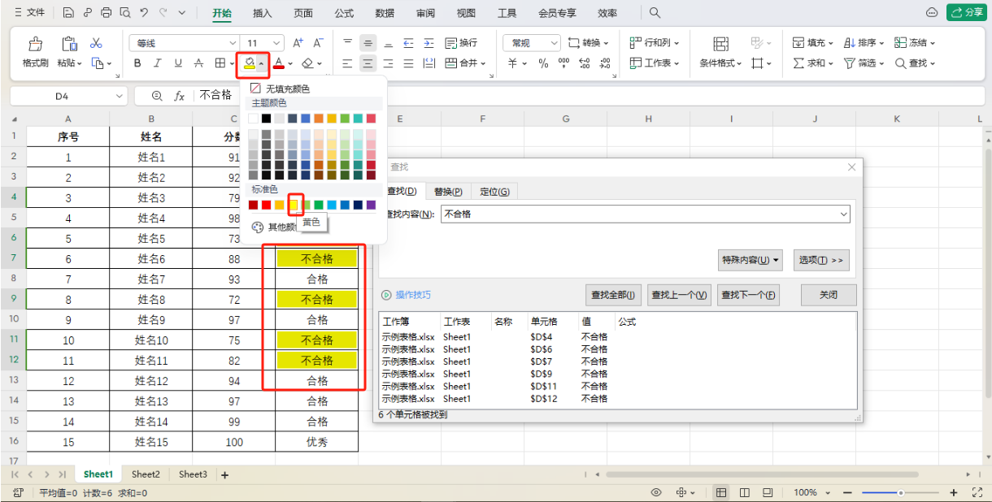Click the Find Previous (查找上一个) button
The width and height of the screenshot is (992, 502).
tap(680, 295)
